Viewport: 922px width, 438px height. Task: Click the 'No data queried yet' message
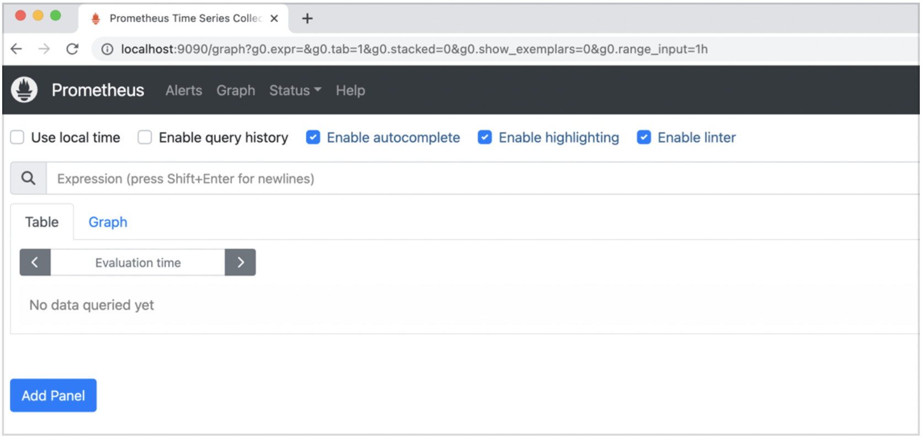[92, 305]
